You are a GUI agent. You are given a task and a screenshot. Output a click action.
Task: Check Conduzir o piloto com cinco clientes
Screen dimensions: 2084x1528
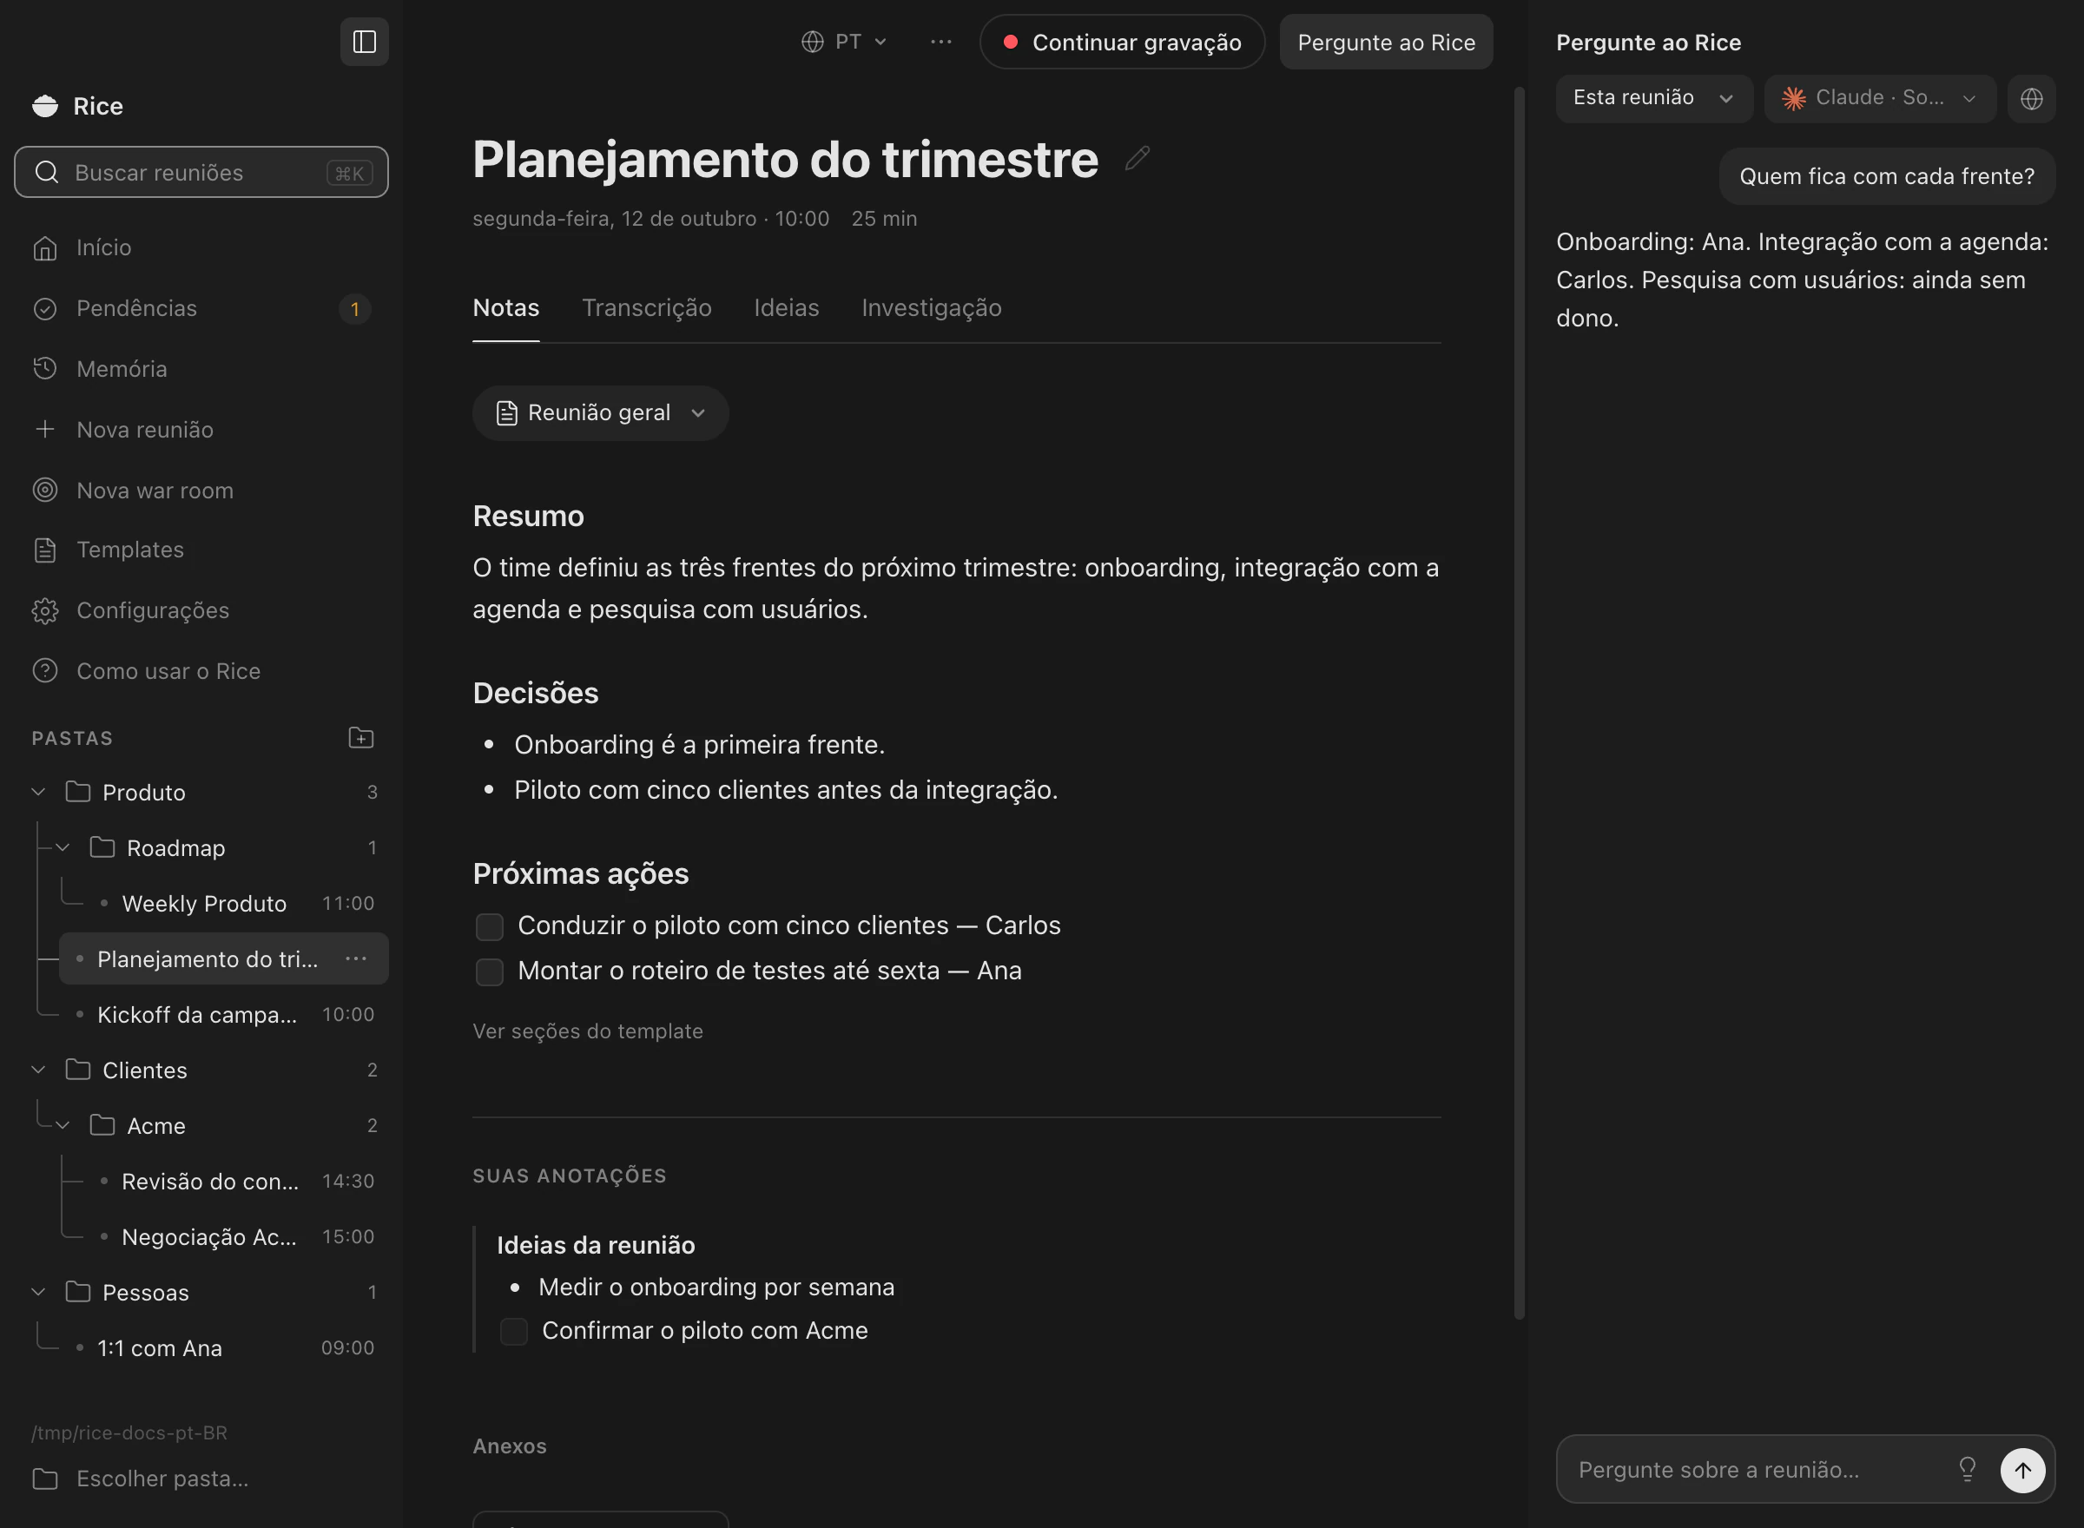(x=490, y=925)
